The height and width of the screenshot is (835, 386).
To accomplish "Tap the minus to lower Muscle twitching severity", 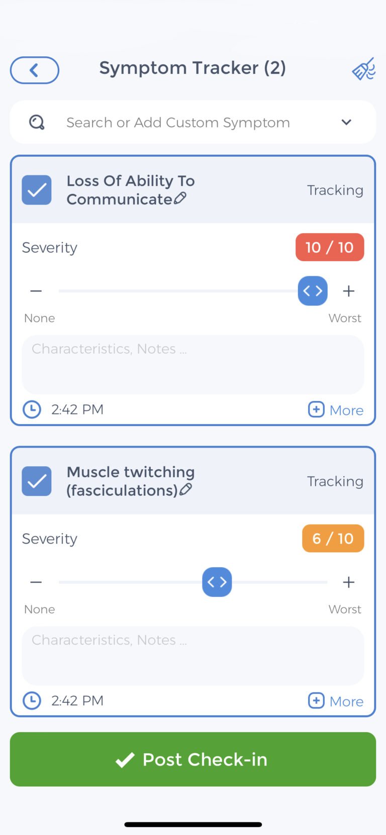I will click(x=36, y=582).
